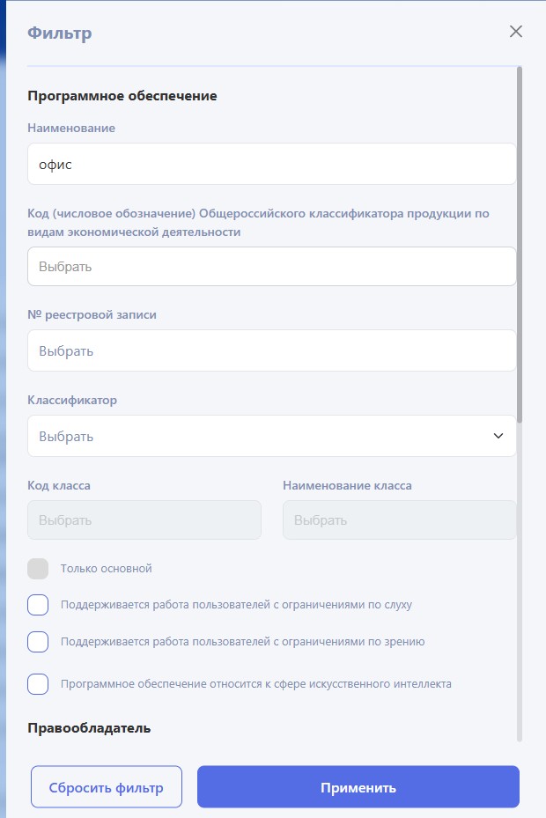
Task: Click the Программное обеспечение section heading
Action: click(x=122, y=96)
